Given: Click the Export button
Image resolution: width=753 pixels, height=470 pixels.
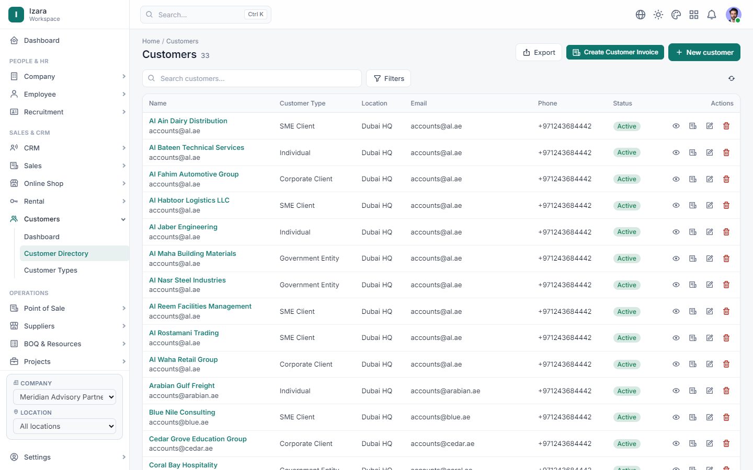Looking at the screenshot, I should coord(539,52).
